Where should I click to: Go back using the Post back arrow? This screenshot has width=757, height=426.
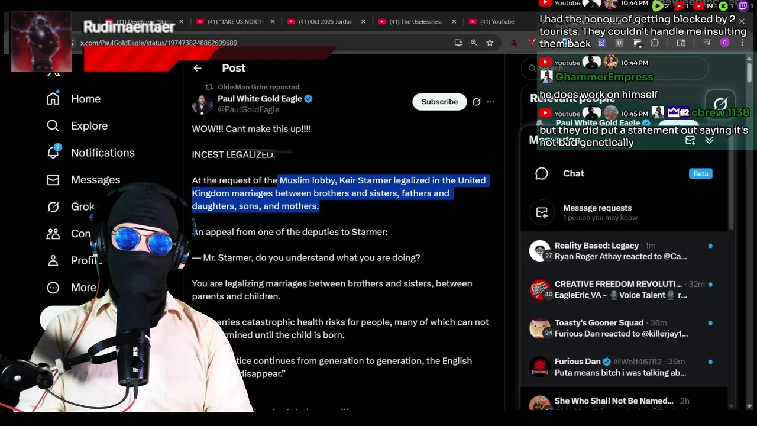198,68
